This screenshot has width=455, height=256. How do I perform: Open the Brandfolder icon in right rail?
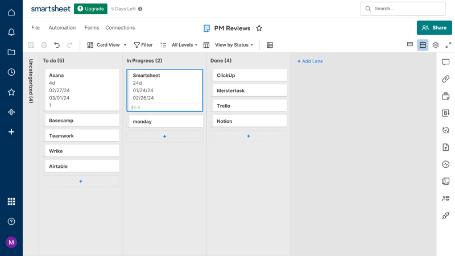click(x=446, y=113)
